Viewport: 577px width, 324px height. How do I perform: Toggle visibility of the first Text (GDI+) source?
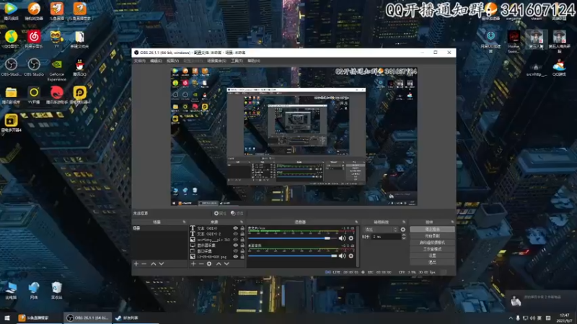tap(236, 228)
